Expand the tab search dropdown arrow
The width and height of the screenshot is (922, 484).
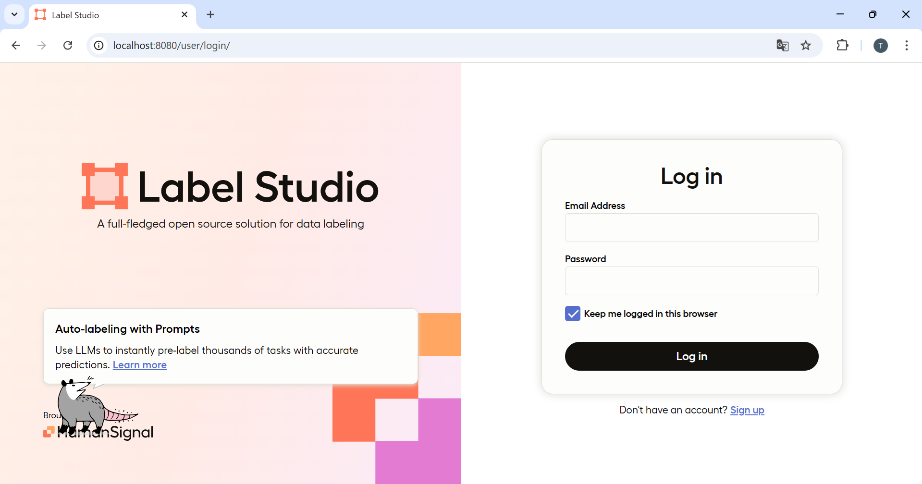(14, 14)
